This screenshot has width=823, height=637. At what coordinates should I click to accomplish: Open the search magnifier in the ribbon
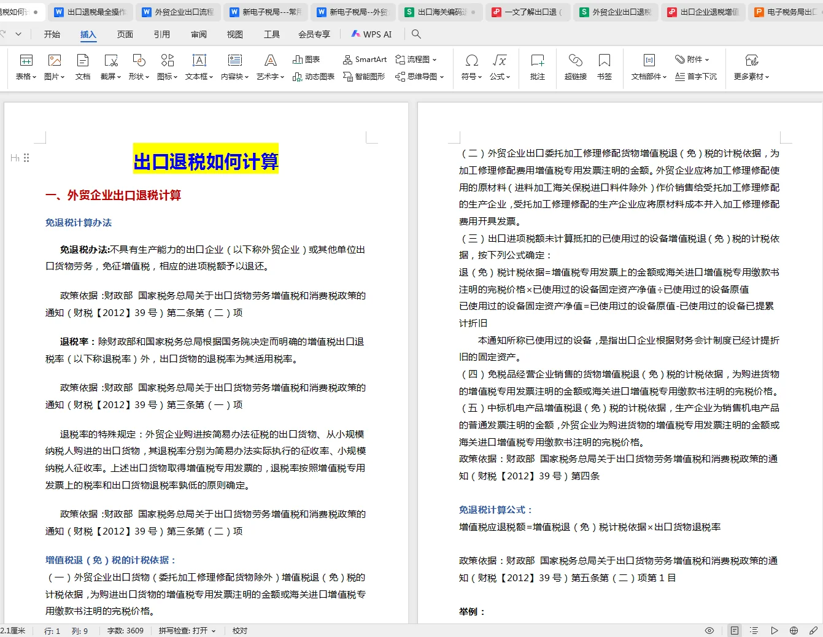coord(416,34)
